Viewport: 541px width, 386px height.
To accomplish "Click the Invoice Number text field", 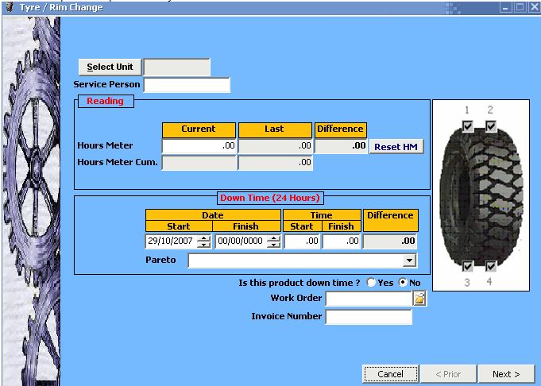I will 369,317.
